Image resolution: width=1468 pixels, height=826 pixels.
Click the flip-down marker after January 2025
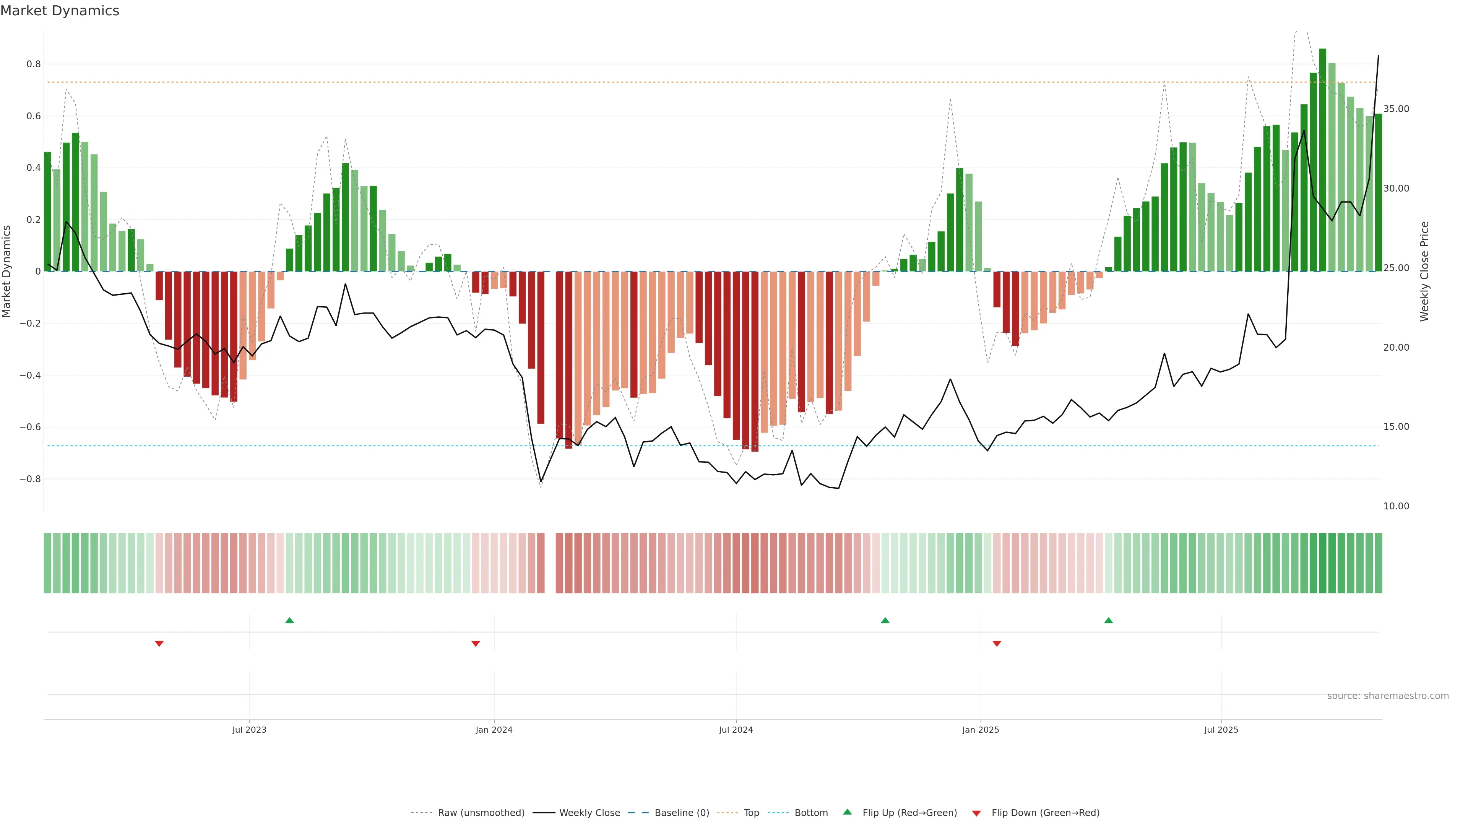click(x=997, y=644)
